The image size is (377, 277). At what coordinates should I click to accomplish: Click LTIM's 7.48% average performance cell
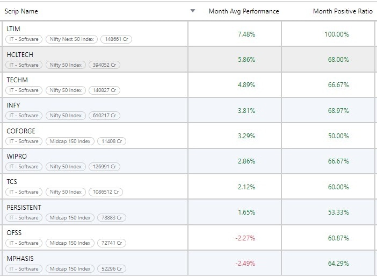tap(246, 34)
